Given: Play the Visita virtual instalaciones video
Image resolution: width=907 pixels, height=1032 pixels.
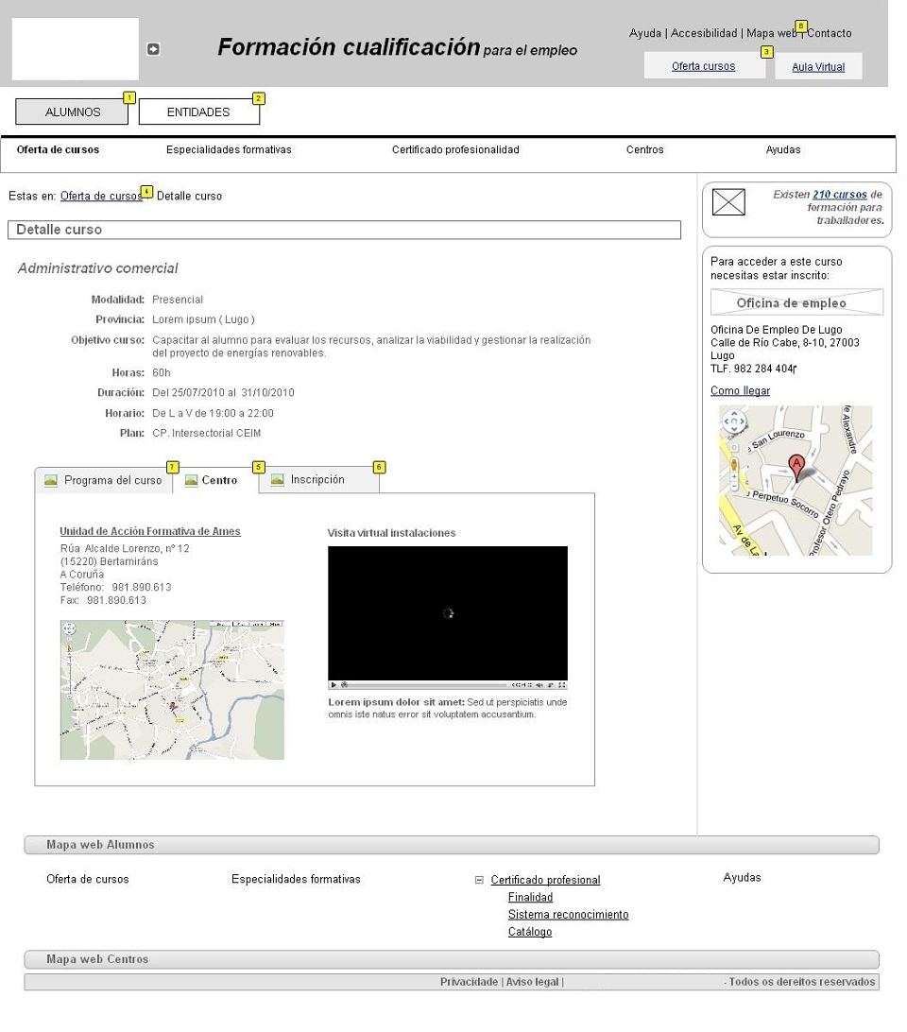Looking at the screenshot, I should click(334, 685).
